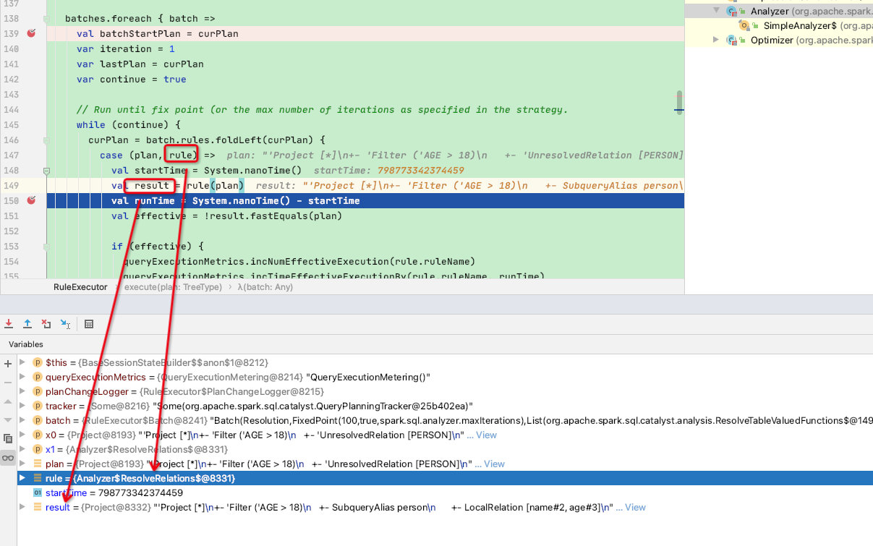
Task: Click the stack icon beside plan variable
Action: [38, 464]
